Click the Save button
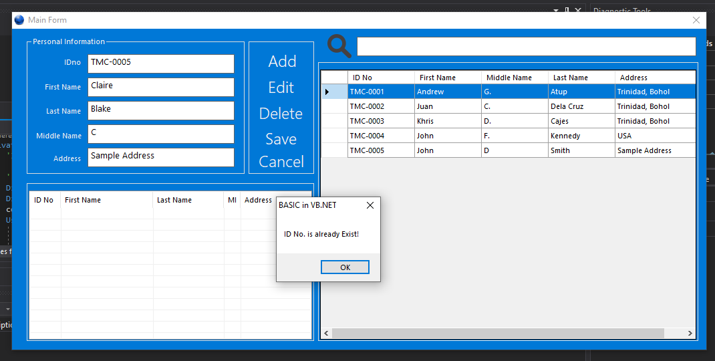The width and height of the screenshot is (715, 361). (x=281, y=139)
